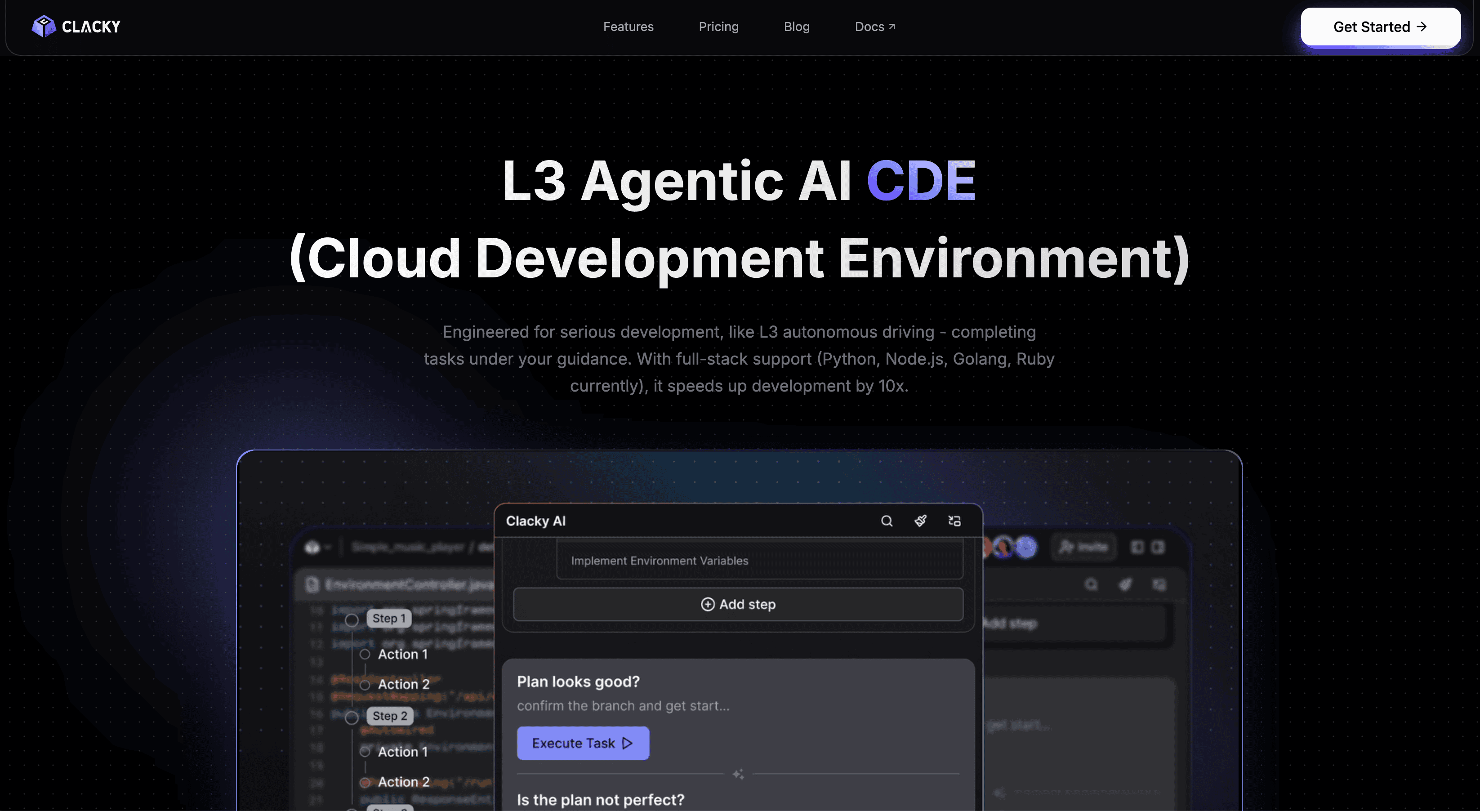
Task: Select Action 1 circle under Step 2
Action: 364,751
